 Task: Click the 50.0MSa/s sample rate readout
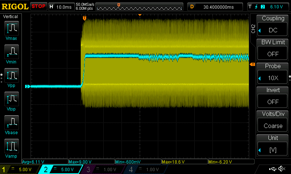point(85,4)
